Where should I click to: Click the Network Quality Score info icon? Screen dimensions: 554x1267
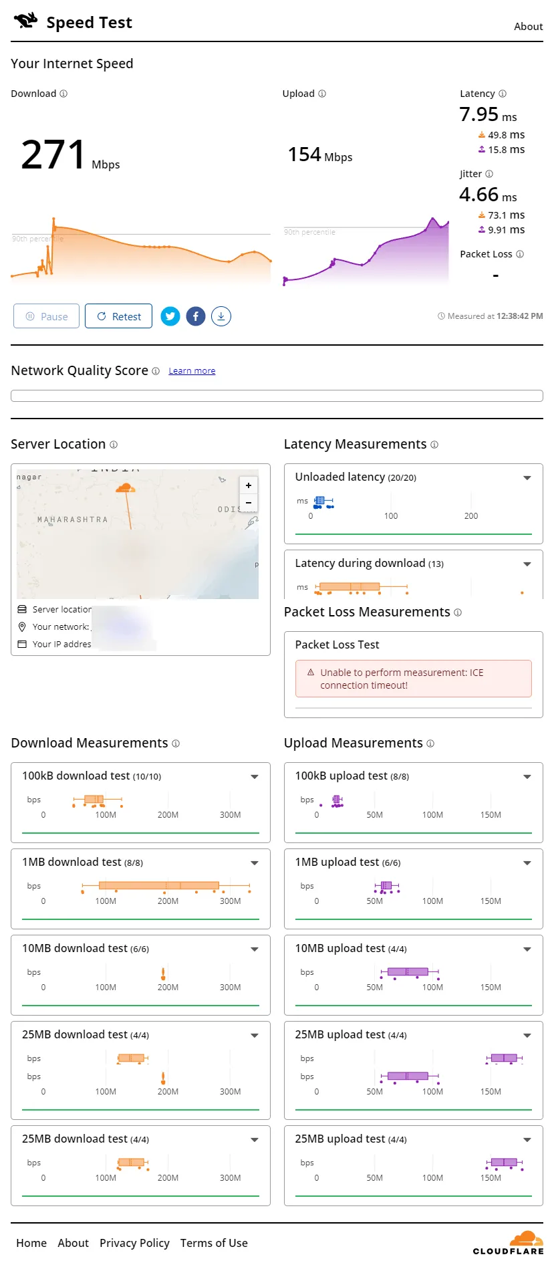tap(156, 371)
